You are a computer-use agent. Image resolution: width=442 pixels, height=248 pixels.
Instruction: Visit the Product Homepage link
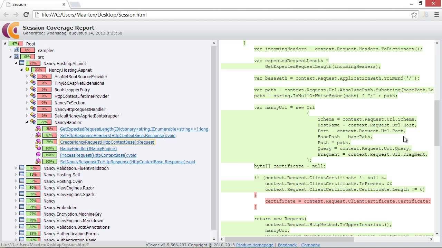point(255,245)
